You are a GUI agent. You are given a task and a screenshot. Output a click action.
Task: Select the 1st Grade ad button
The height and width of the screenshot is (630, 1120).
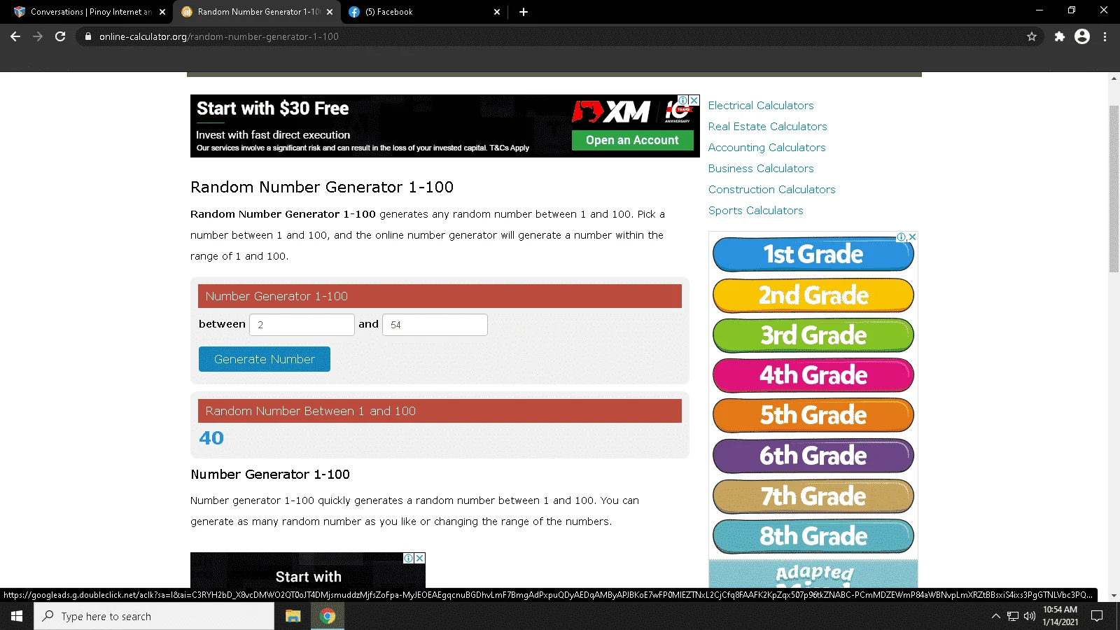(x=813, y=254)
